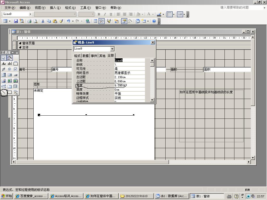Open the Field List icon
Screen dimensions: 267x200
95,21
